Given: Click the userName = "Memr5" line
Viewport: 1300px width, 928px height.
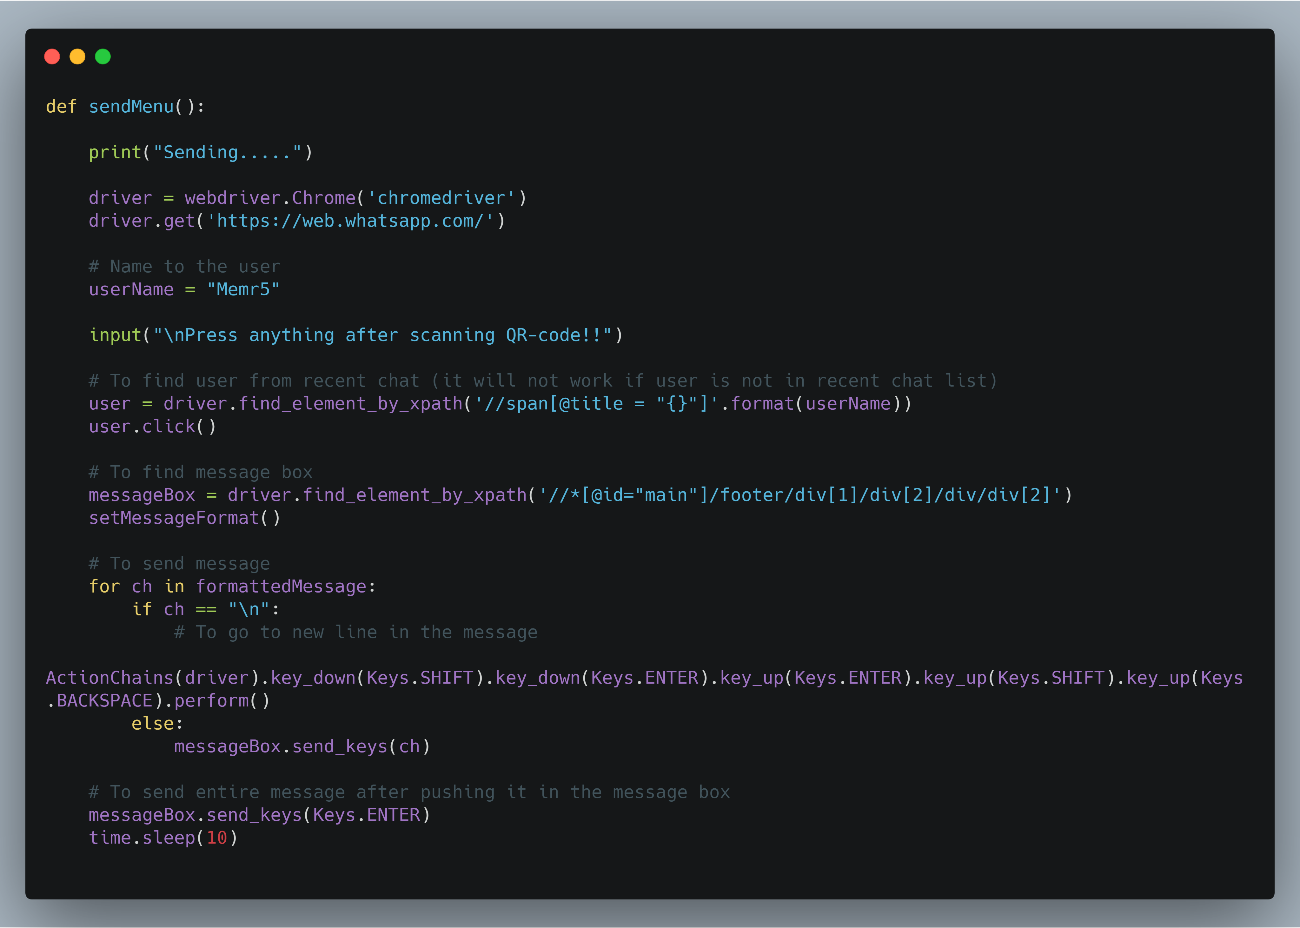Looking at the screenshot, I should (x=184, y=290).
